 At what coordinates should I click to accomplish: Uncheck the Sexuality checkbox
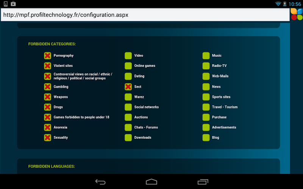pos(48,138)
